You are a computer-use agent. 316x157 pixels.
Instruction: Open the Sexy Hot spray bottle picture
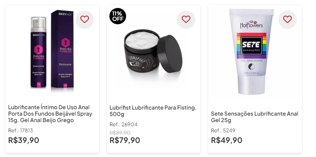[x=38, y=53]
